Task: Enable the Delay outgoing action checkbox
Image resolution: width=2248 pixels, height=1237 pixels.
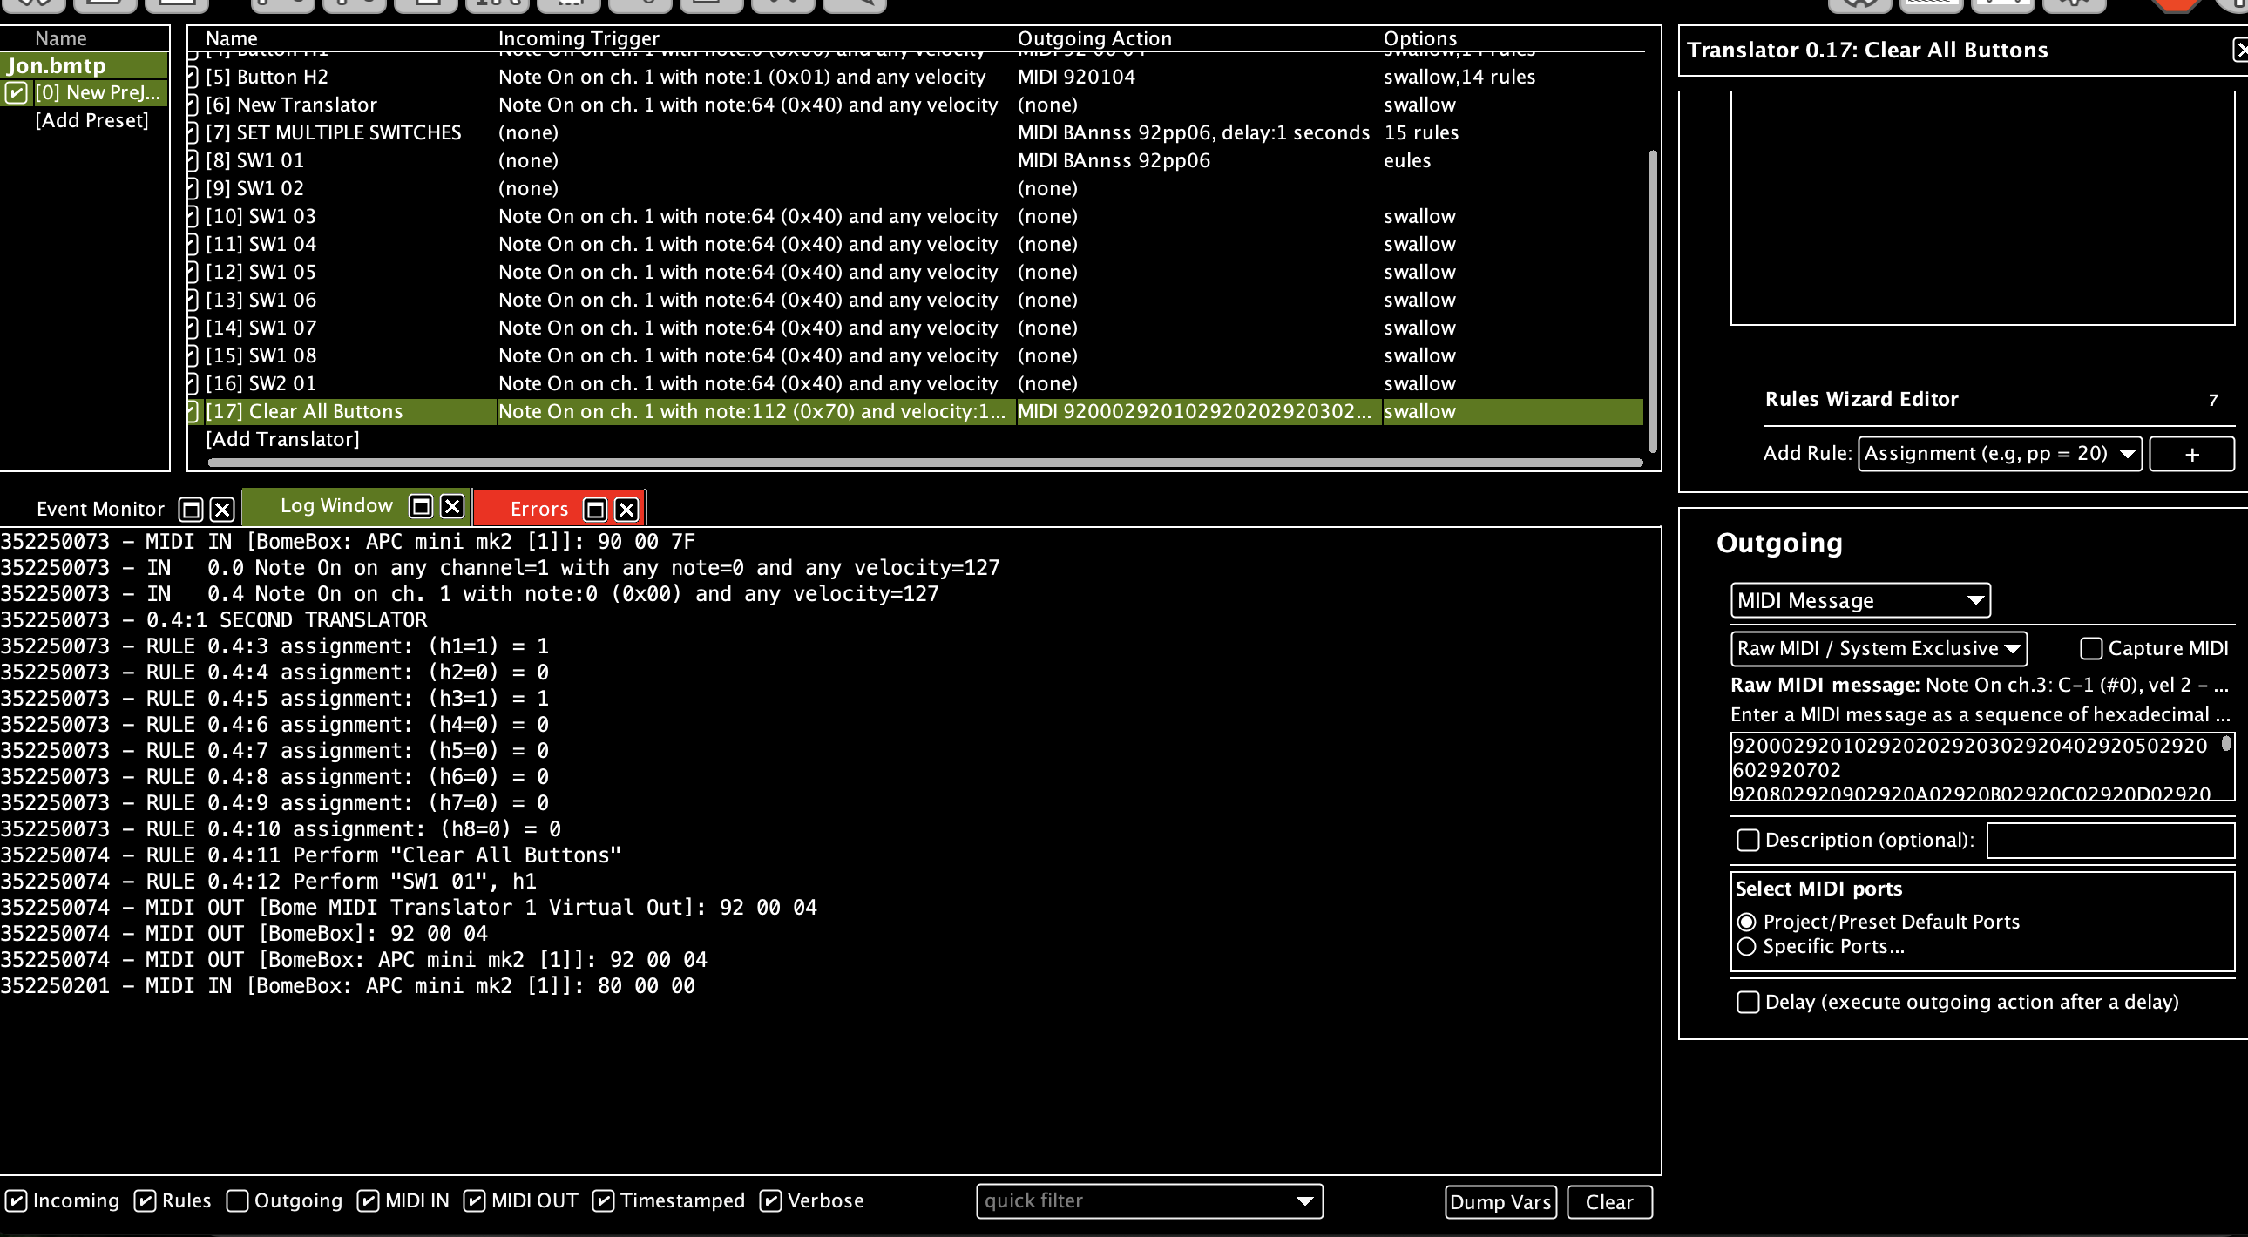Action: click(1748, 1003)
